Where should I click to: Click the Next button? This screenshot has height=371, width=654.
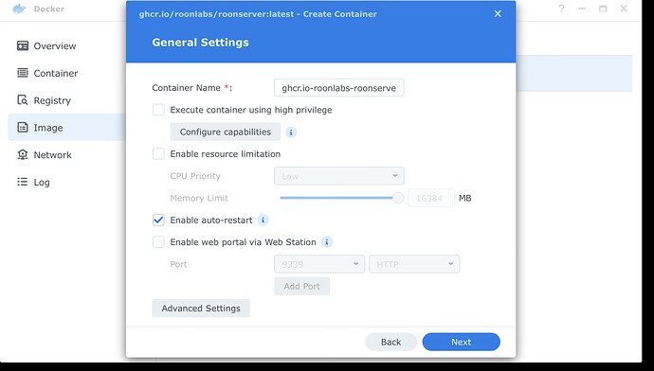(461, 342)
